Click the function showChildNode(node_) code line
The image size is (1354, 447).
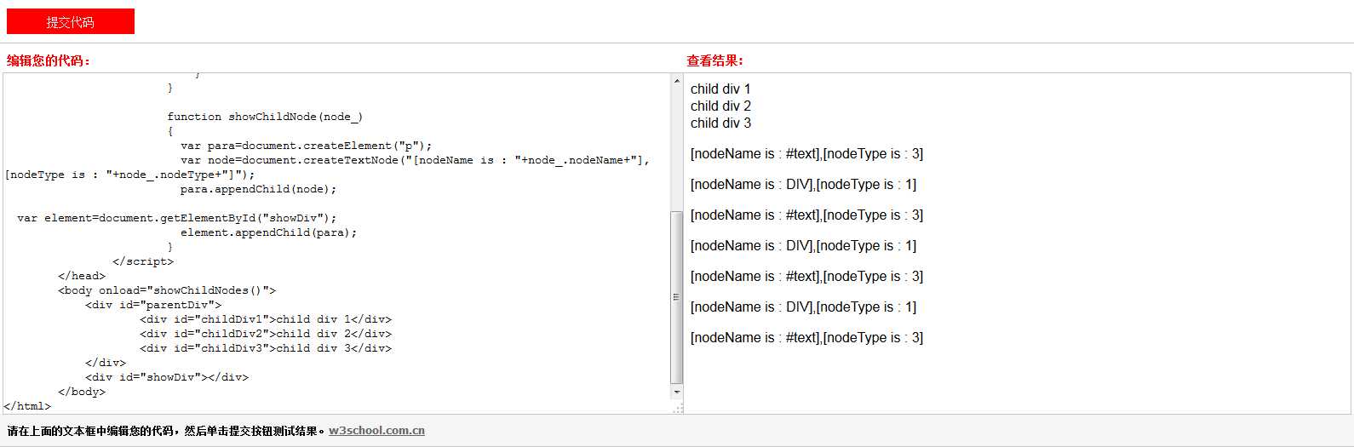(x=265, y=117)
